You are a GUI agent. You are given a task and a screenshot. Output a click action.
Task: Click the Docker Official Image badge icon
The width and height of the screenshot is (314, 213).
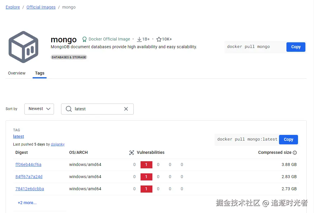pos(84,39)
